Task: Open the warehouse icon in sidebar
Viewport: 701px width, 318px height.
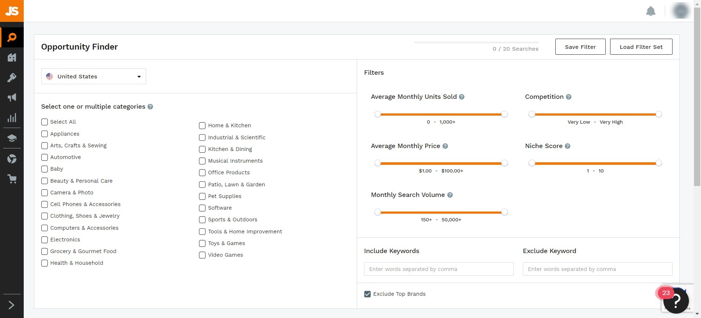Action: point(12,57)
